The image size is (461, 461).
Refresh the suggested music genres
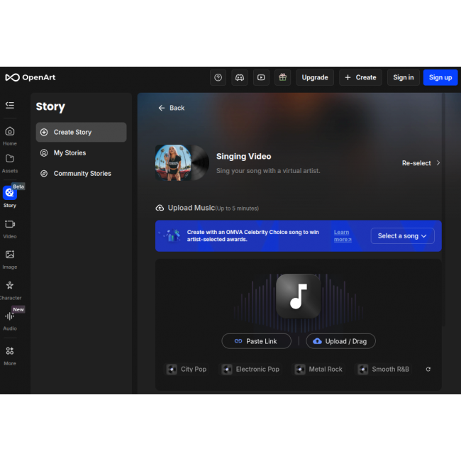428,370
